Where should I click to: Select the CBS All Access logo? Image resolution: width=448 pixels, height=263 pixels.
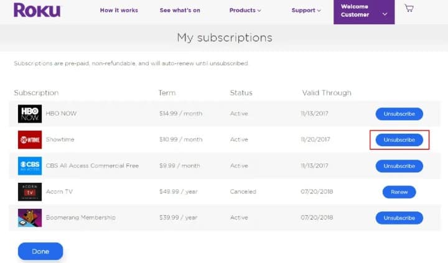pos(30,165)
